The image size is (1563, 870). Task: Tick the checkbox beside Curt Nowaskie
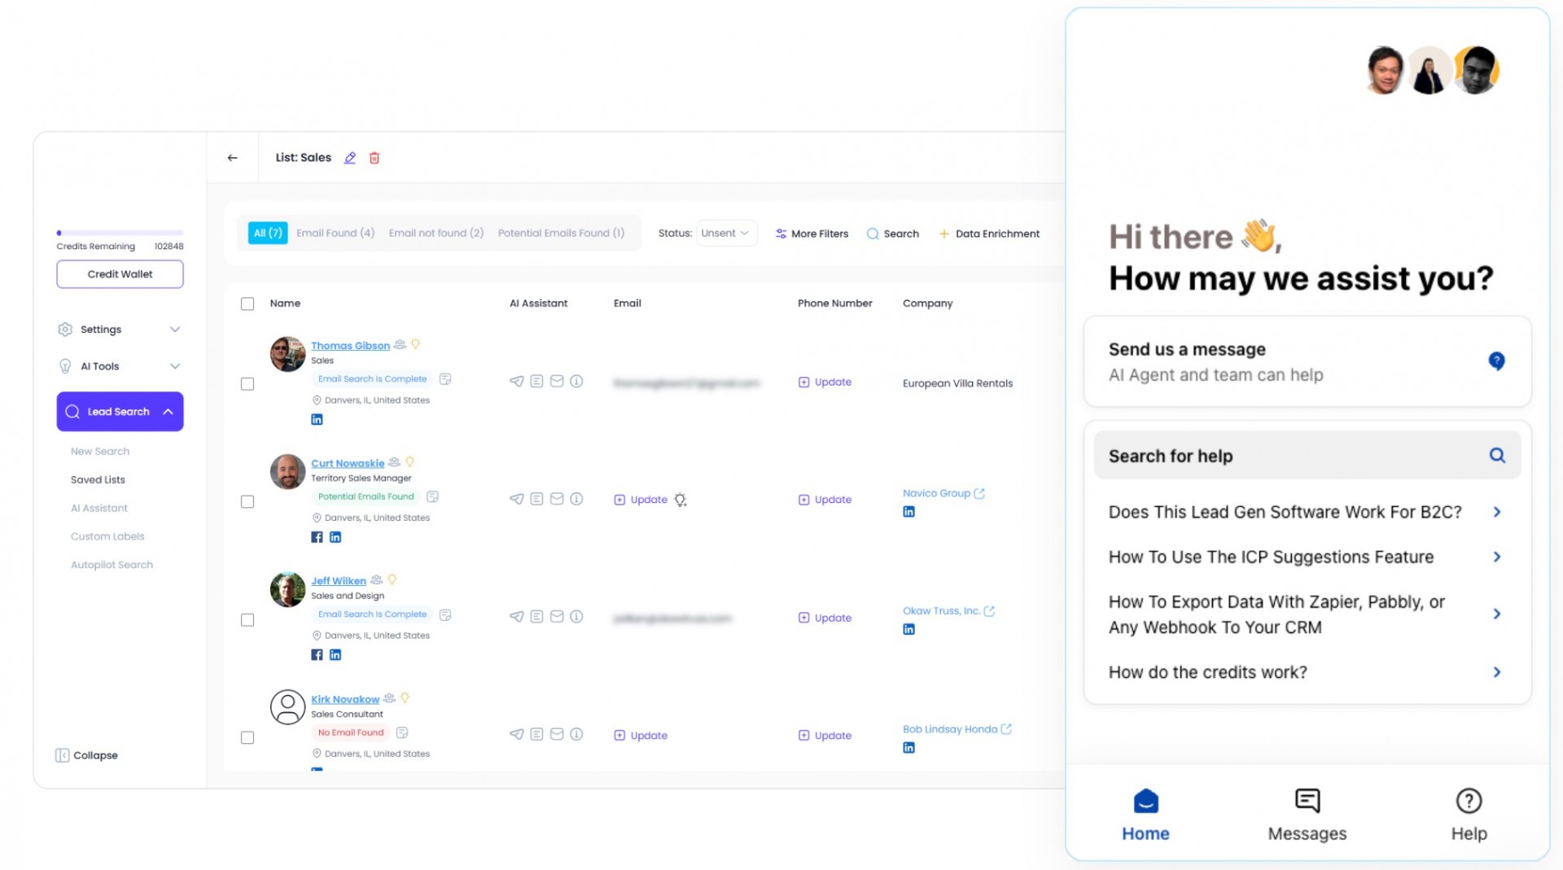(247, 502)
